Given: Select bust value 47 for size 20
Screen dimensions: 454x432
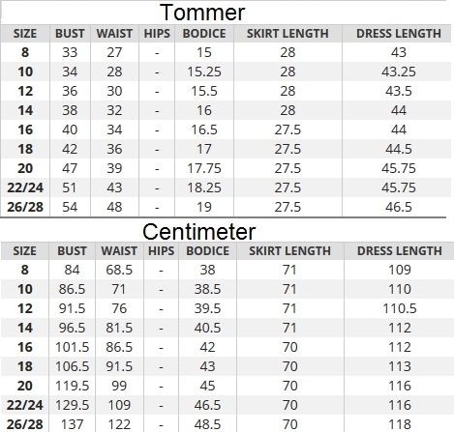Looking at the screenshot, I should tap(70, 168).
